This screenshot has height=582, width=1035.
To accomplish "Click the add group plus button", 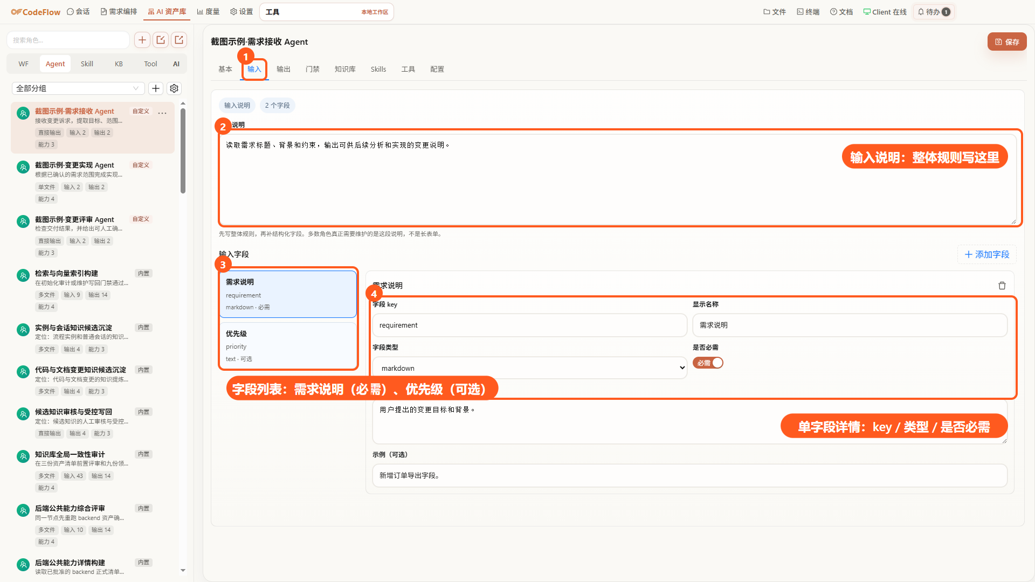I will pos(156,88).
